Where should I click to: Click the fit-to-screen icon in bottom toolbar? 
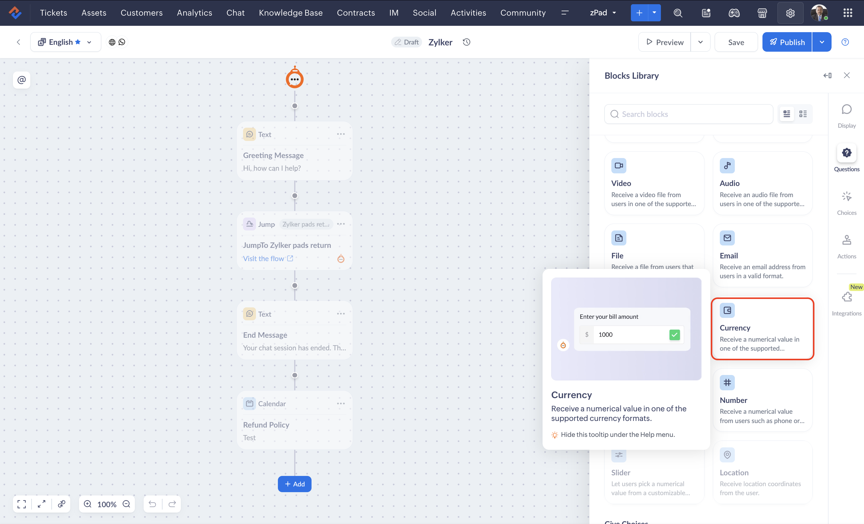22,504
